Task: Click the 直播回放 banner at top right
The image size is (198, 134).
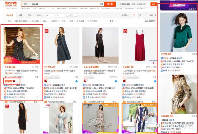Action: (179, 5)
